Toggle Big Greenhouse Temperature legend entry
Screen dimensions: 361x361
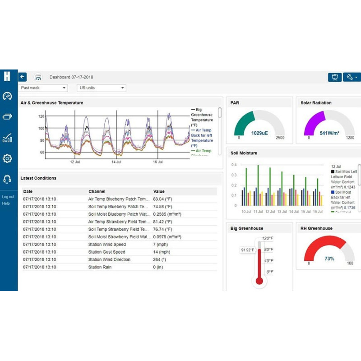tap(202, 117)
